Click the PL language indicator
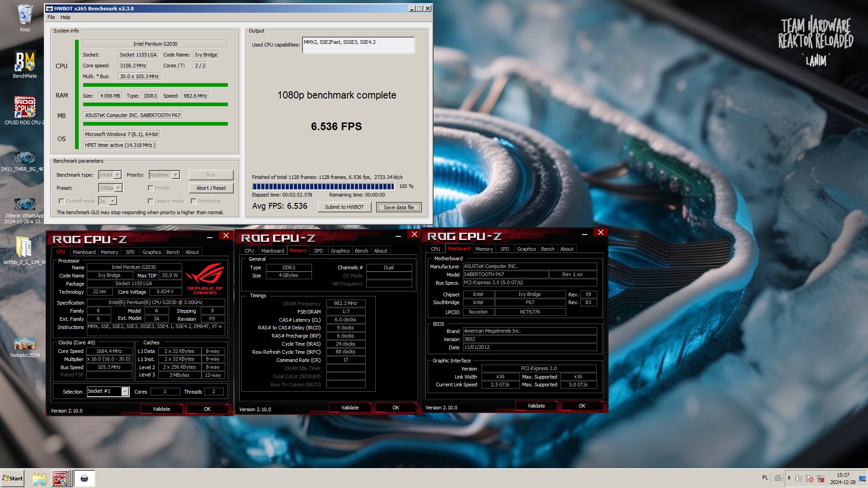Viewport: 868px width, 488px height. click(765, 478)
